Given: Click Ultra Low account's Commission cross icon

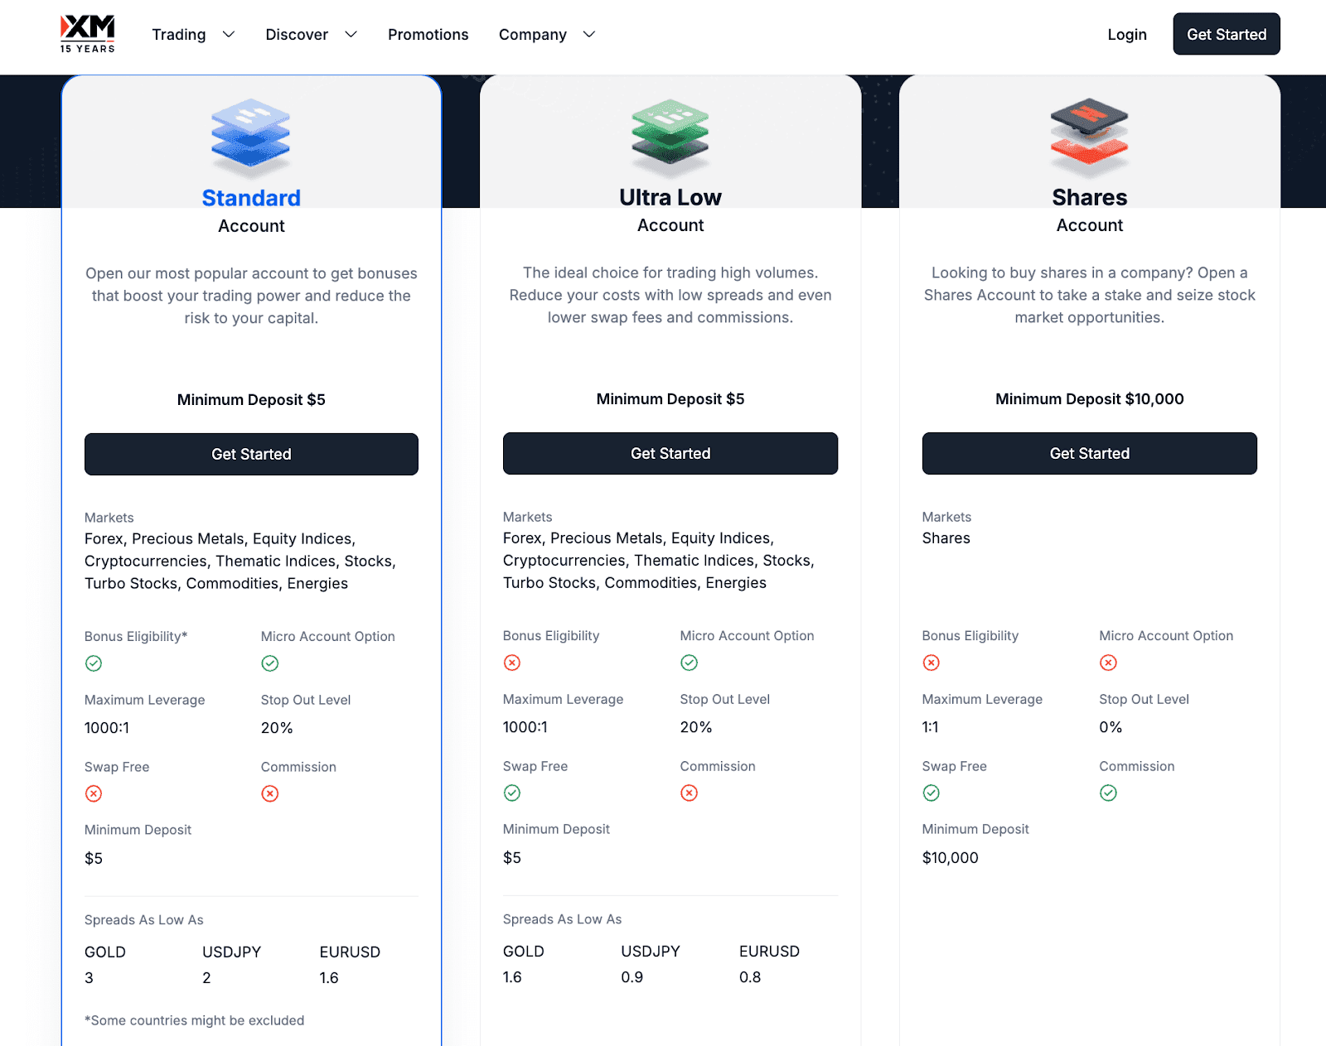Looking at the screenshot, I should (x=690, y=793).
